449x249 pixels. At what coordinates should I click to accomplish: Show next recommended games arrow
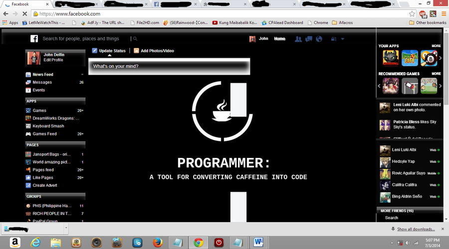click(x=441, y=86)
